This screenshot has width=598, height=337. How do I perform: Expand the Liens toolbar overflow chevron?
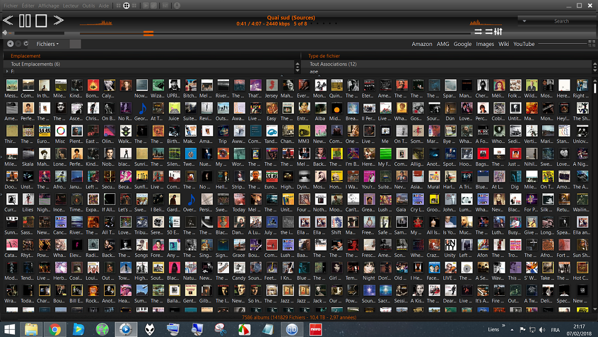coord(504,326)
